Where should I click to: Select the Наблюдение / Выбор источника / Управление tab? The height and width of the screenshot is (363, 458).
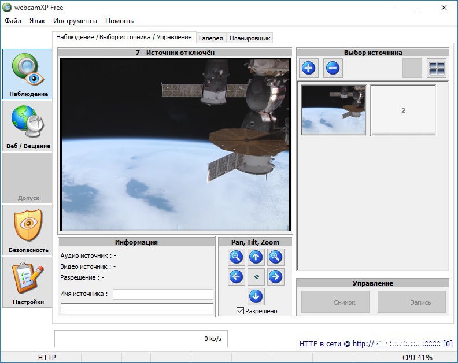[124, 37]
